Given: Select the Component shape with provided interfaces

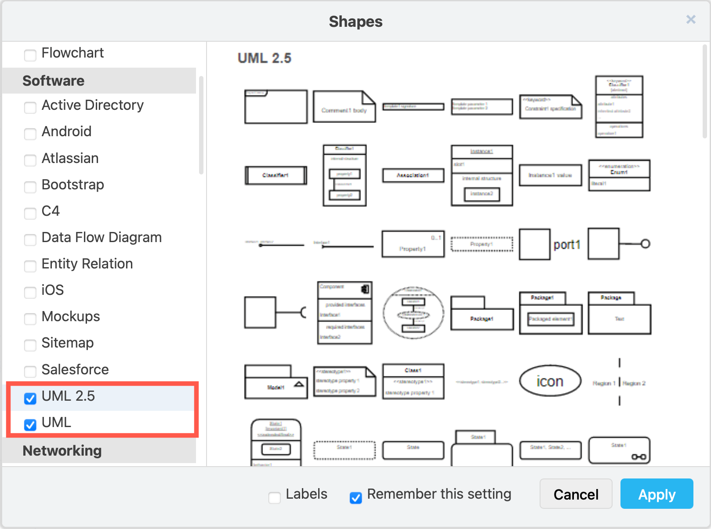Looking at the screenshot, I should [345, 313].
